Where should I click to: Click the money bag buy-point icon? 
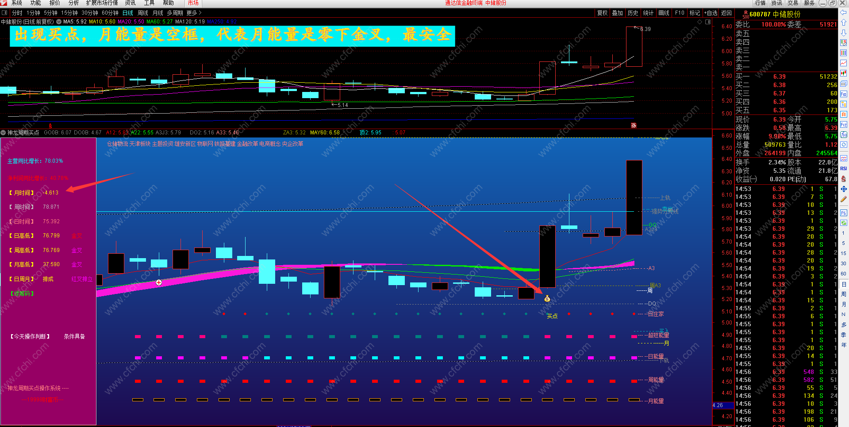pyautogui.click(x=547, y=299)
